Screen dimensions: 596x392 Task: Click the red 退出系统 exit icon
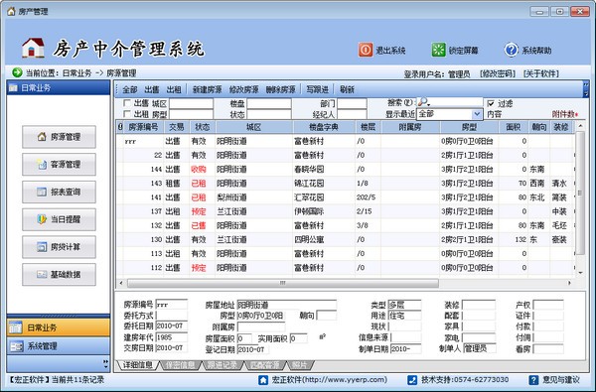(x=366, y=50)
